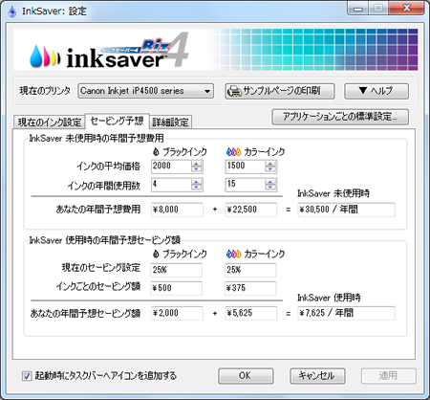This screenshot has width=430, height=400.
Task: Increase color ink yearly usage count
Action: [270, 182]
